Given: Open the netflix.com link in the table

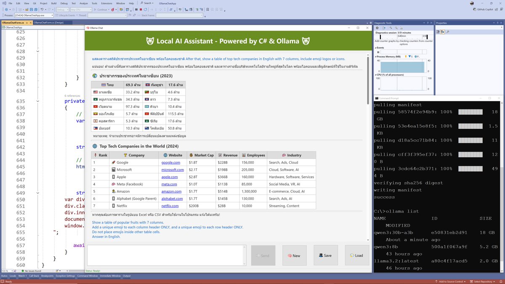Looking at the screenshot, I should pyautogui.click(x=170, y=206).
